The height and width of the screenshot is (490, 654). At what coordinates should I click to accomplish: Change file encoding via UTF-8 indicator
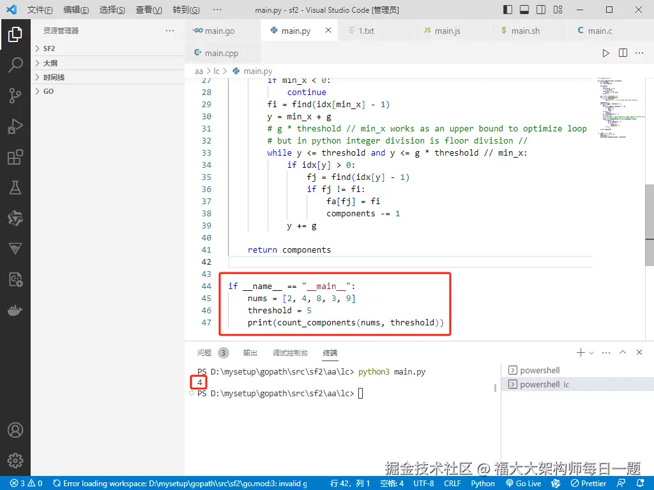423,484
